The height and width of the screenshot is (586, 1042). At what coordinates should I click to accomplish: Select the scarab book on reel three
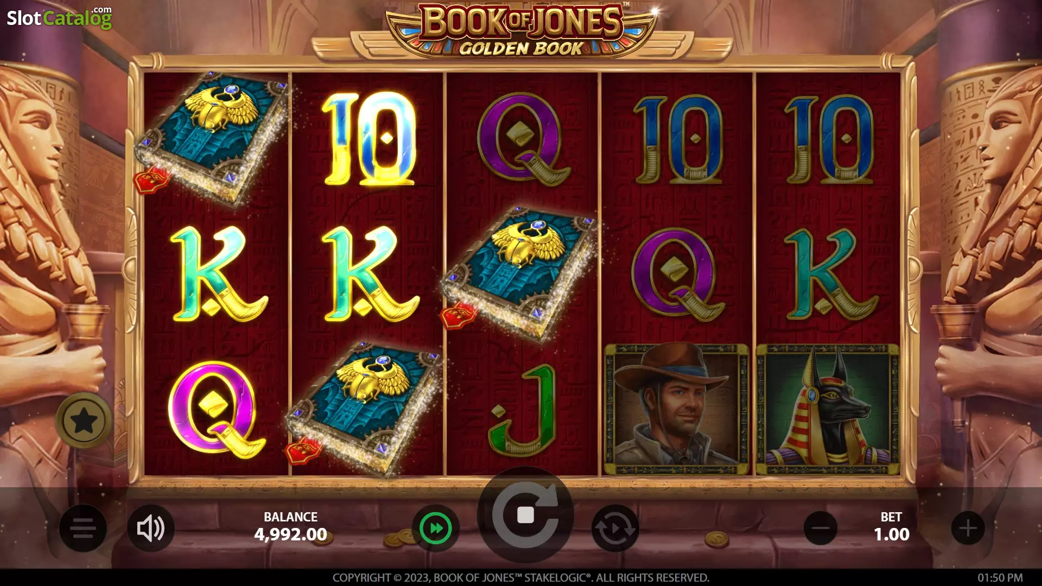[519, 273]
